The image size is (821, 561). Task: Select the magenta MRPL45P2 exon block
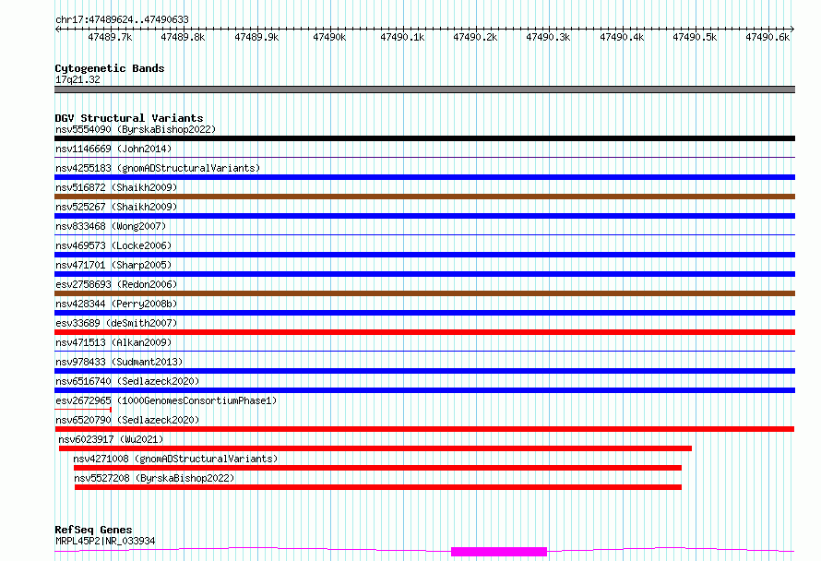pyautogui.click(x=499, y=552)
